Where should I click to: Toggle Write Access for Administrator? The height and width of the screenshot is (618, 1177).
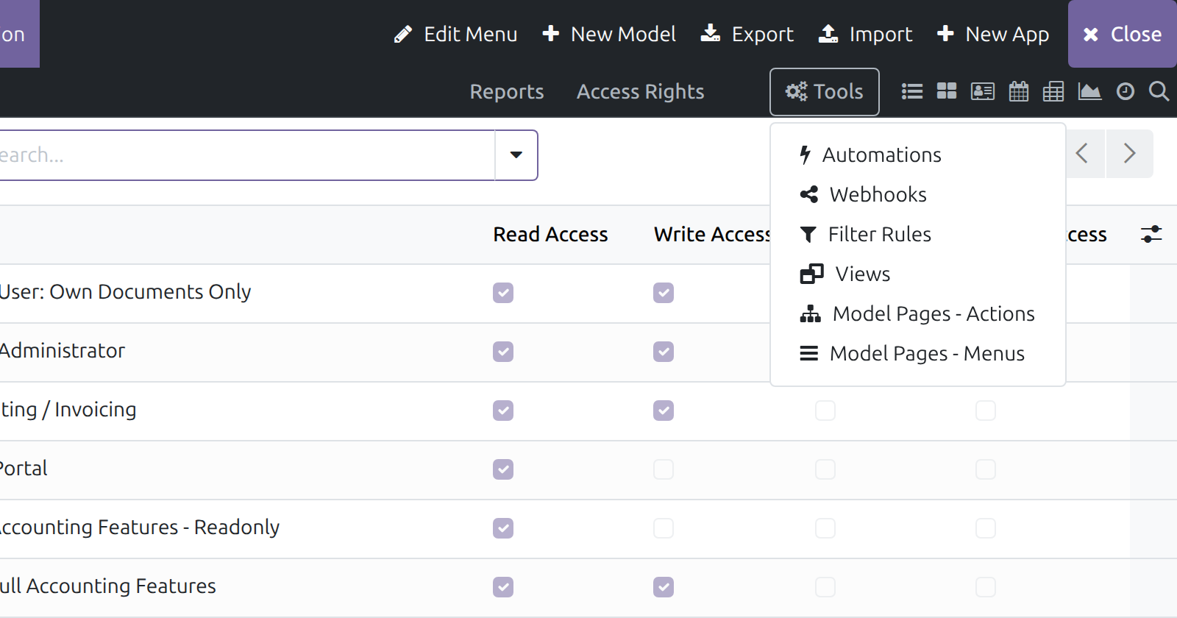pyautogui.click(x=664, y=352)
